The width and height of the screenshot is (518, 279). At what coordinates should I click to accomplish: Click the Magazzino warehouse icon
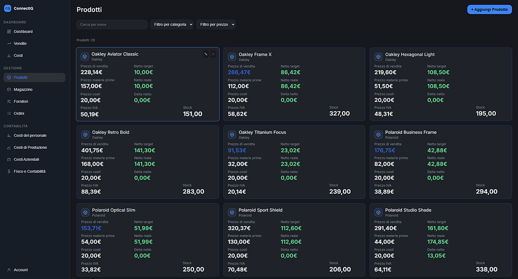pyautogui.click(x=9, y=89)
